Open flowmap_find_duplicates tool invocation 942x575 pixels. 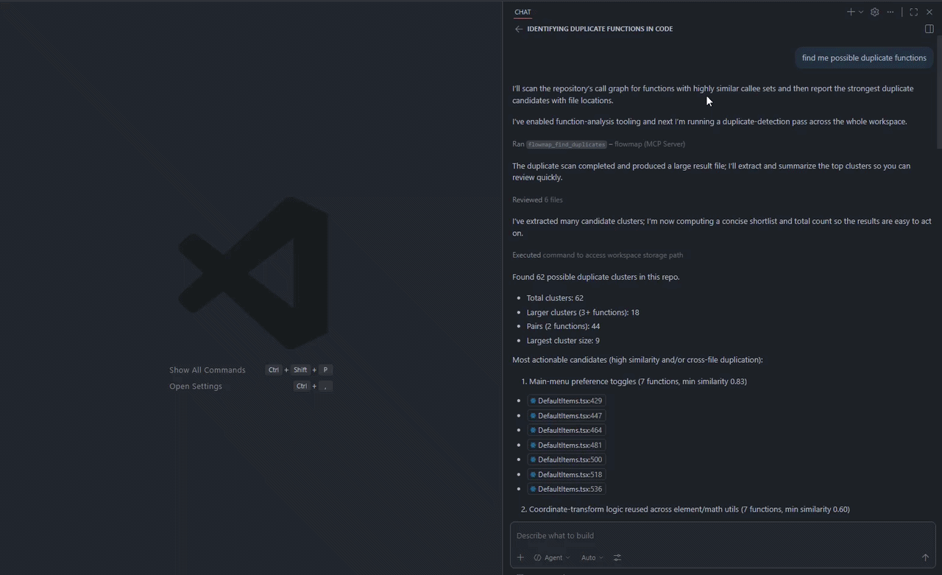click(567, 144)
